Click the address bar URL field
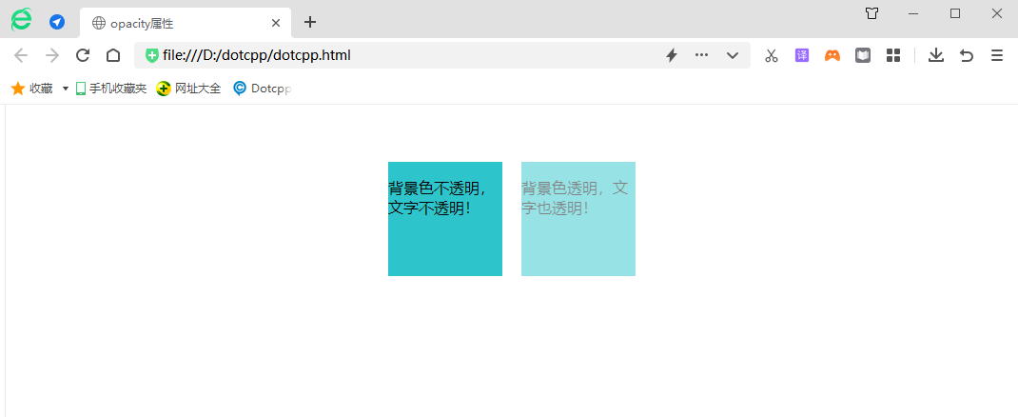 click(400, 55)
